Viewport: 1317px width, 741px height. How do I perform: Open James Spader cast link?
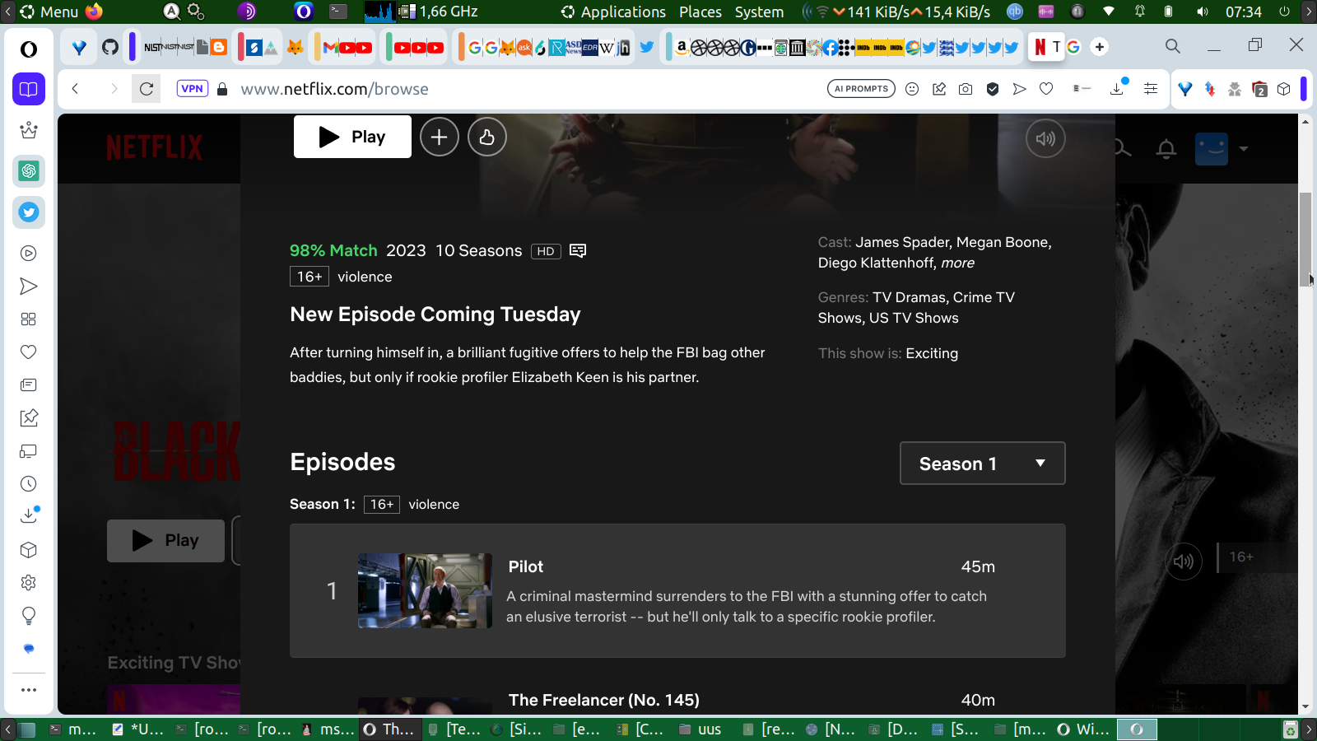pos(902,242)
